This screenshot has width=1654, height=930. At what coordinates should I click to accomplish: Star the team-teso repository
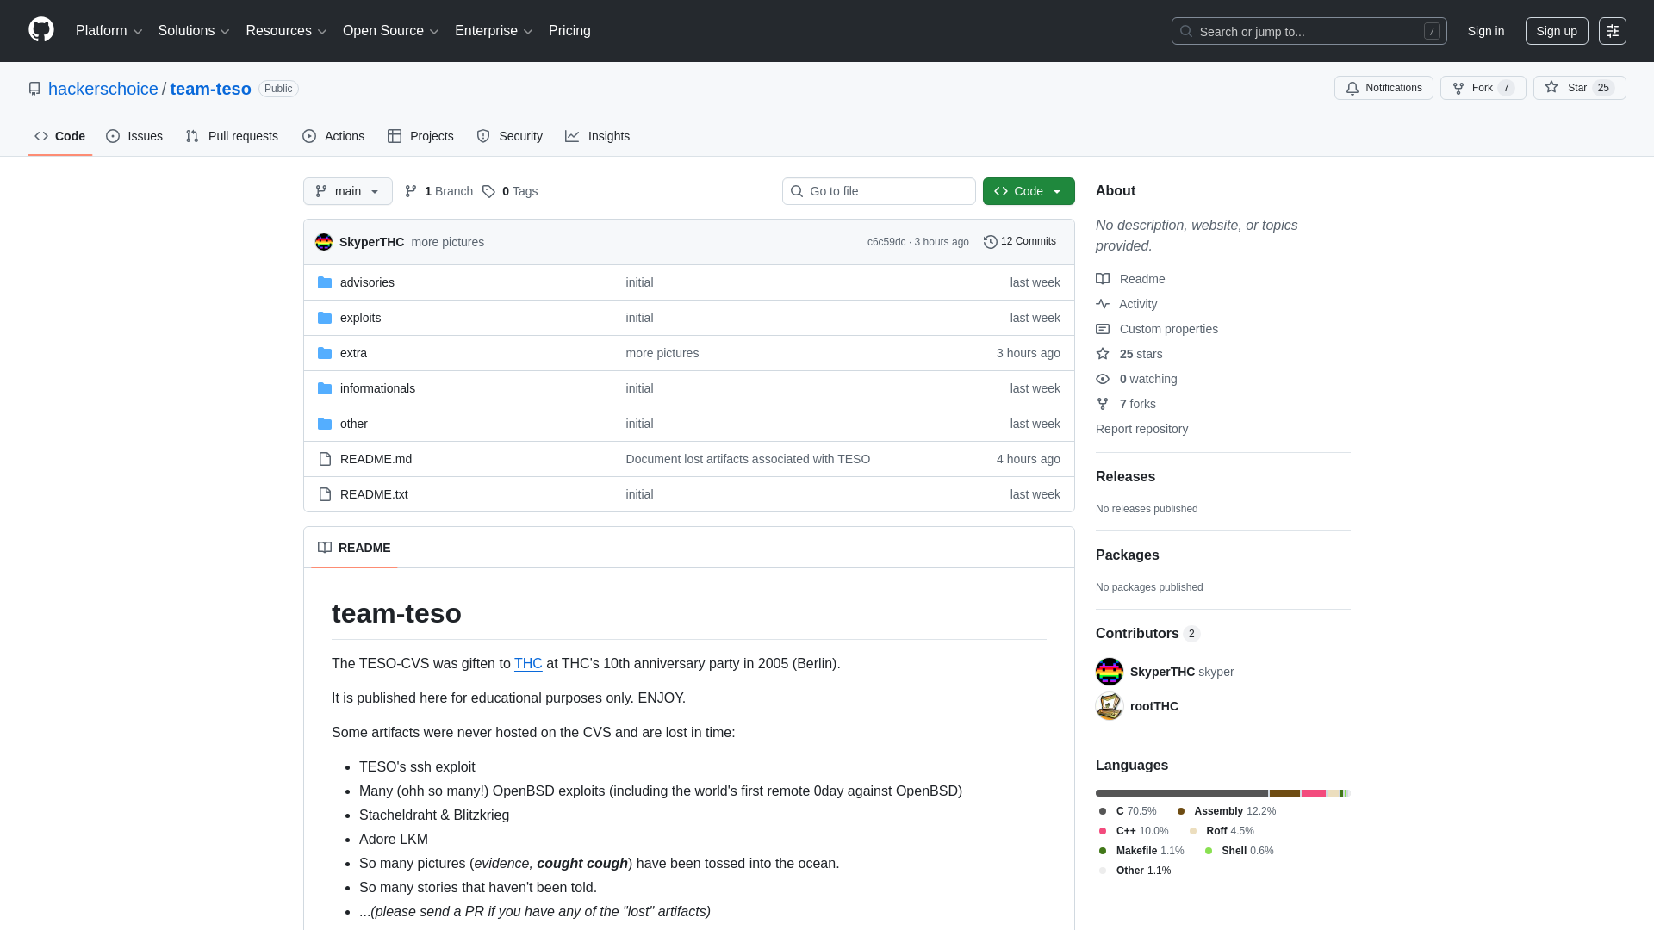click(x=1579, y=88)
